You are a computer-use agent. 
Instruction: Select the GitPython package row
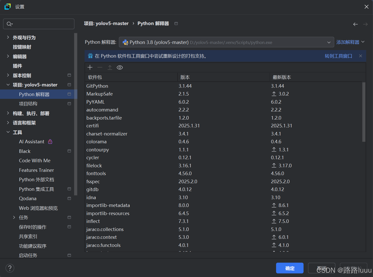pos(223,86)
